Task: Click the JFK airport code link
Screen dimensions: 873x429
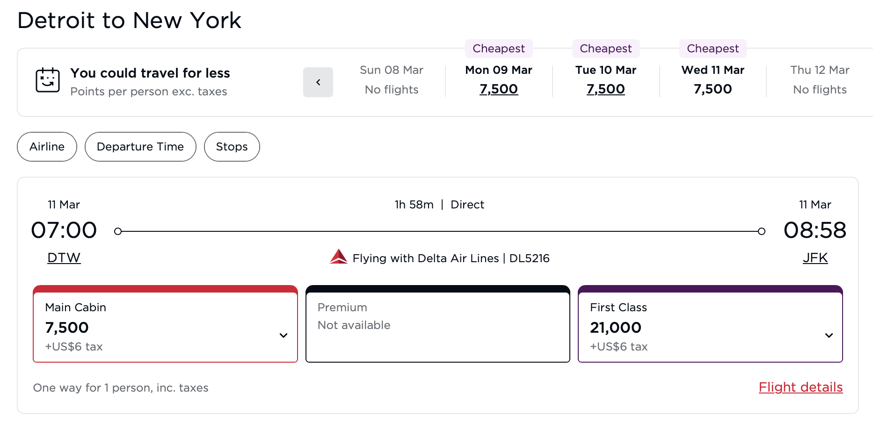Action: 815,257
